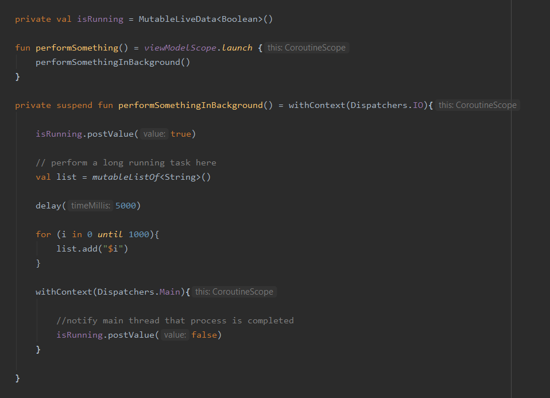The height and width of the screenshot is (398, 550).
Task: Click the 5000 delay value
Action: (x=126, y=206)
